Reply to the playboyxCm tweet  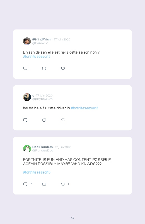click(x=25, y=120)
